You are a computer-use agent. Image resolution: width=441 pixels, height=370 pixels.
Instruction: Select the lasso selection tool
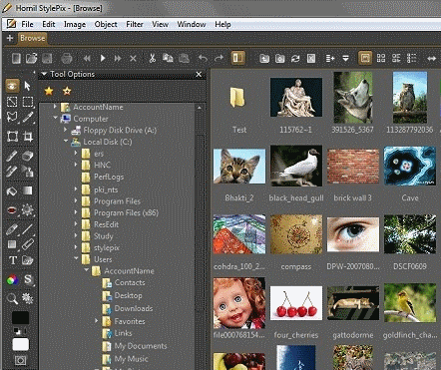click(12, 117)
